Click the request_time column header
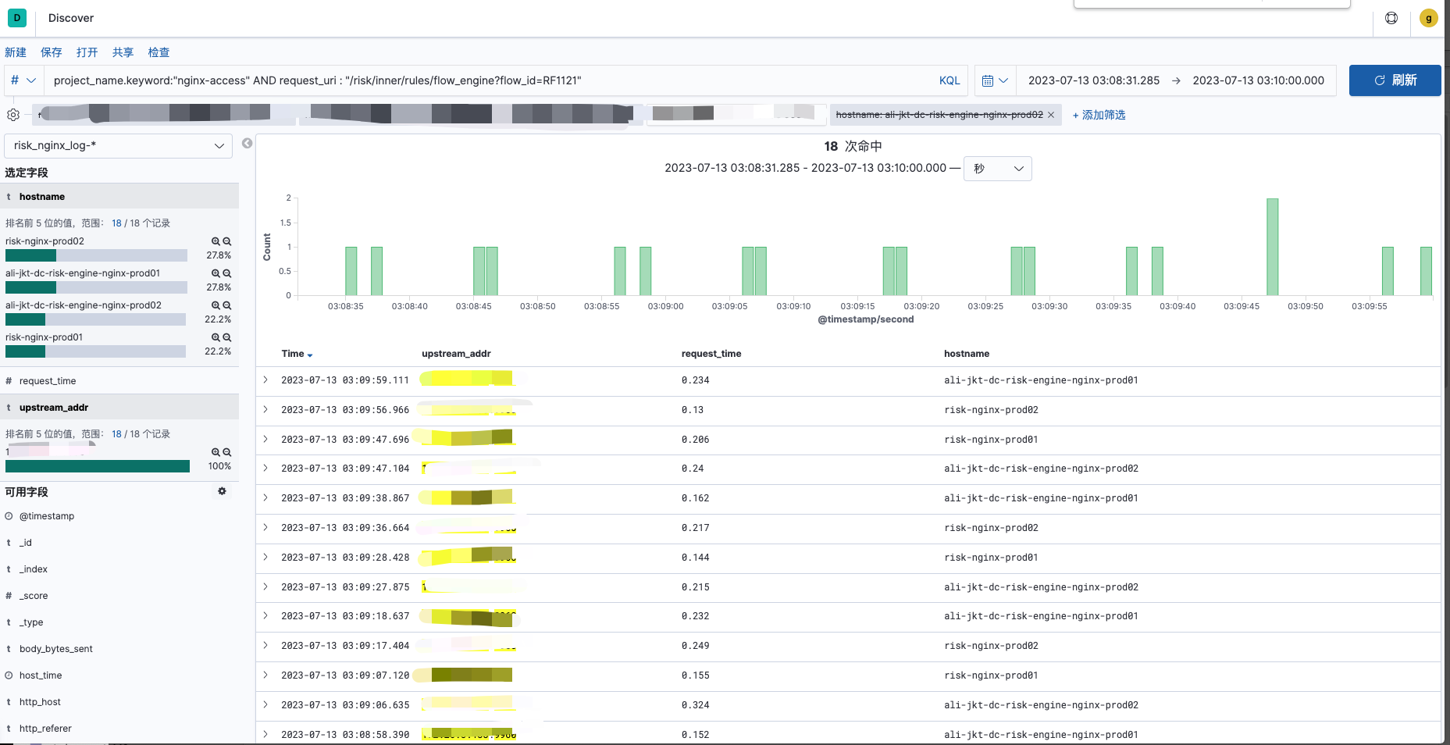Image resolution: width=1450 pixels, height=745 pixels. point(711,354)
